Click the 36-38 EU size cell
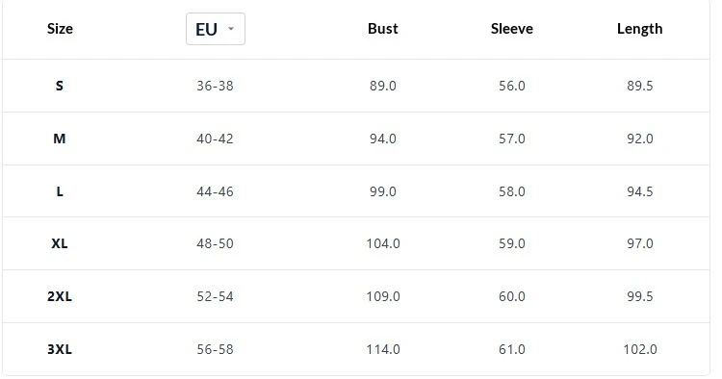Viewport: 722px width, 379px height. pyautogui.click(x=215, y=86)
